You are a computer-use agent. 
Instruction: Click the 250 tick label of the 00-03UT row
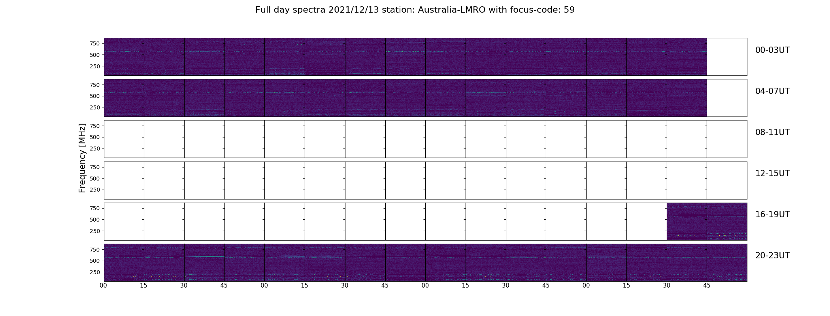pos(95,66)
